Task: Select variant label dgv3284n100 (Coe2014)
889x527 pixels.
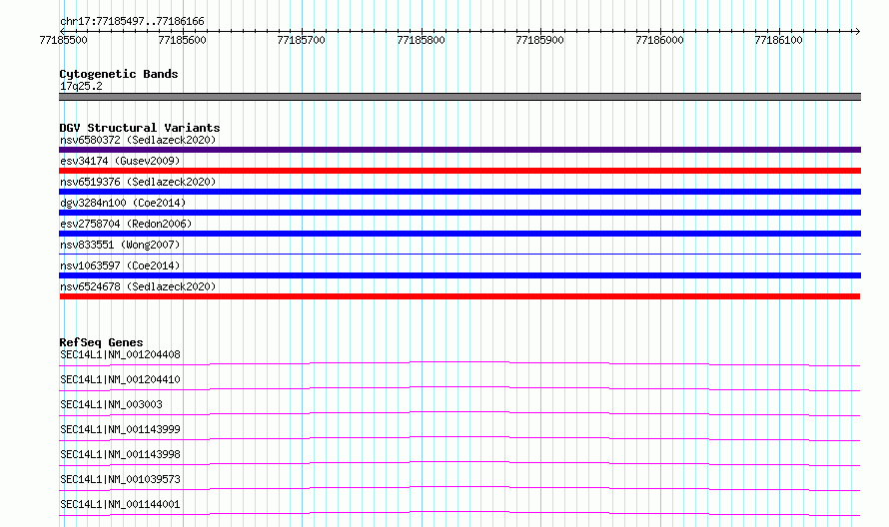Action: click(x=123, y=203)
